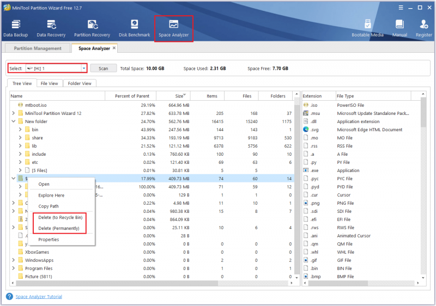Expand the MiniTool Partition Wizard 12 folder

click(x=13, y=113)
